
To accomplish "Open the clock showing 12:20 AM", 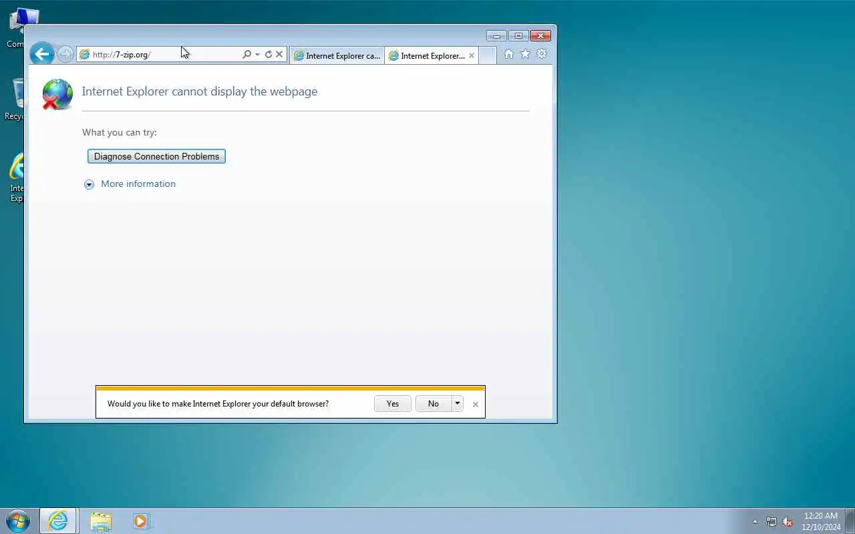I will 821,521.
